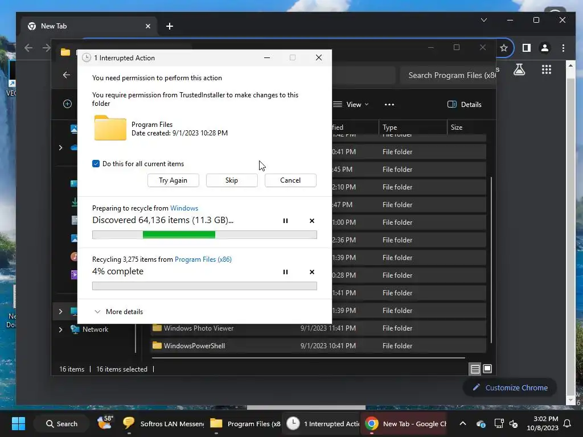Screen dimensions: 583x437
Task: Open the OneDrive tray icon
Action: pyautogui.click(x=481, y=423)
